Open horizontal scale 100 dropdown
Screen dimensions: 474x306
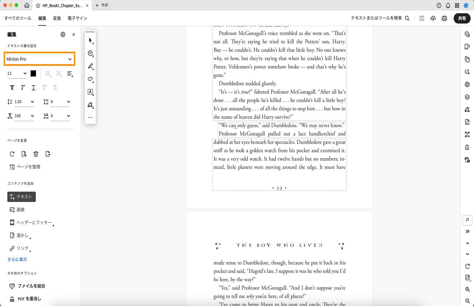click(x=24, y=116)
